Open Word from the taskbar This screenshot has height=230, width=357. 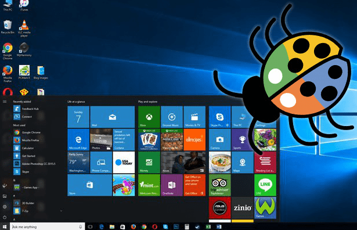pyautogui.click(x=219, y=227)
